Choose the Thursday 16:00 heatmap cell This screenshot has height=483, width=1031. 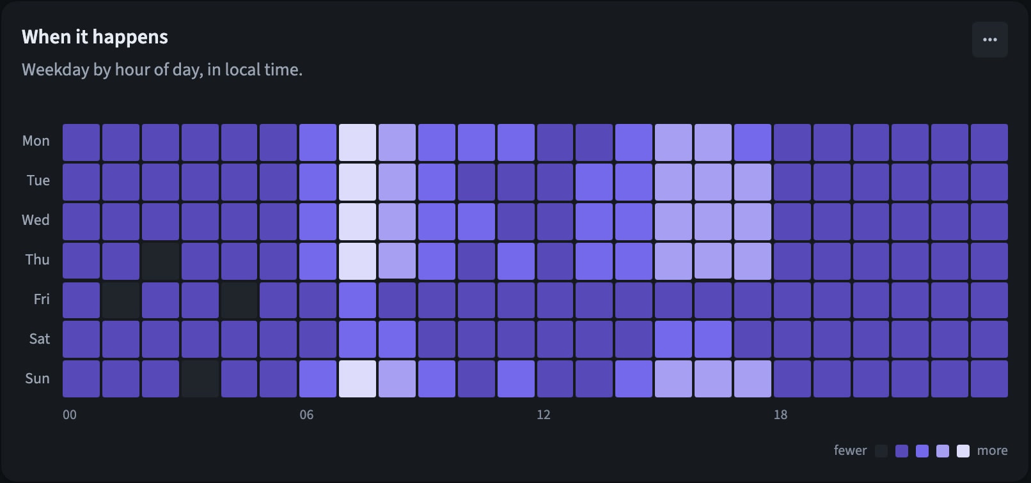[x=713, y=261]
